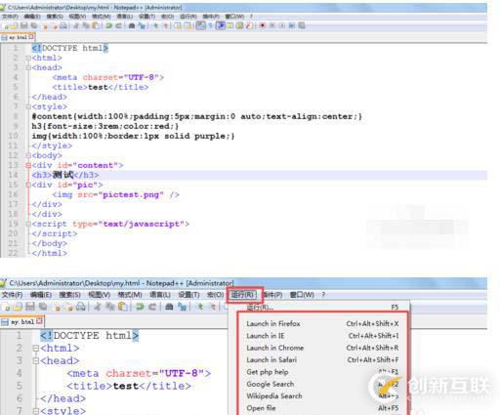
Task: Choose Wikipedia Search menu entry
Action: tap(322, 396)
